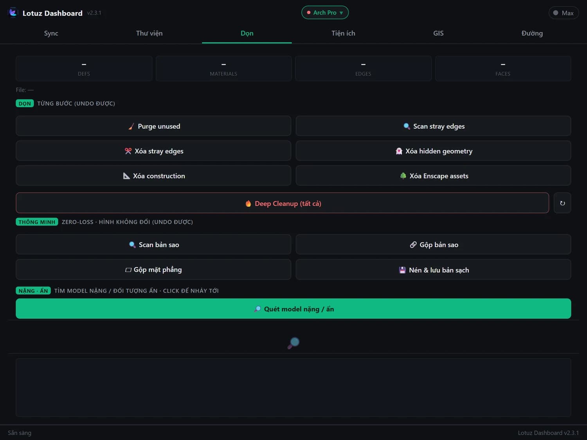Click the Xóa Enscape assets button
This screenshot has width=587, height=440.
point(433,176)
